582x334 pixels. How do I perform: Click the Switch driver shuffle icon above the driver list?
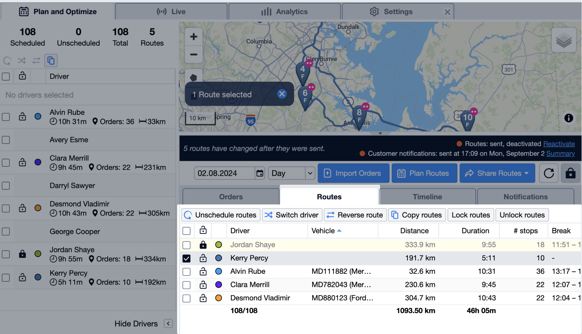click(x=22, y=61)
